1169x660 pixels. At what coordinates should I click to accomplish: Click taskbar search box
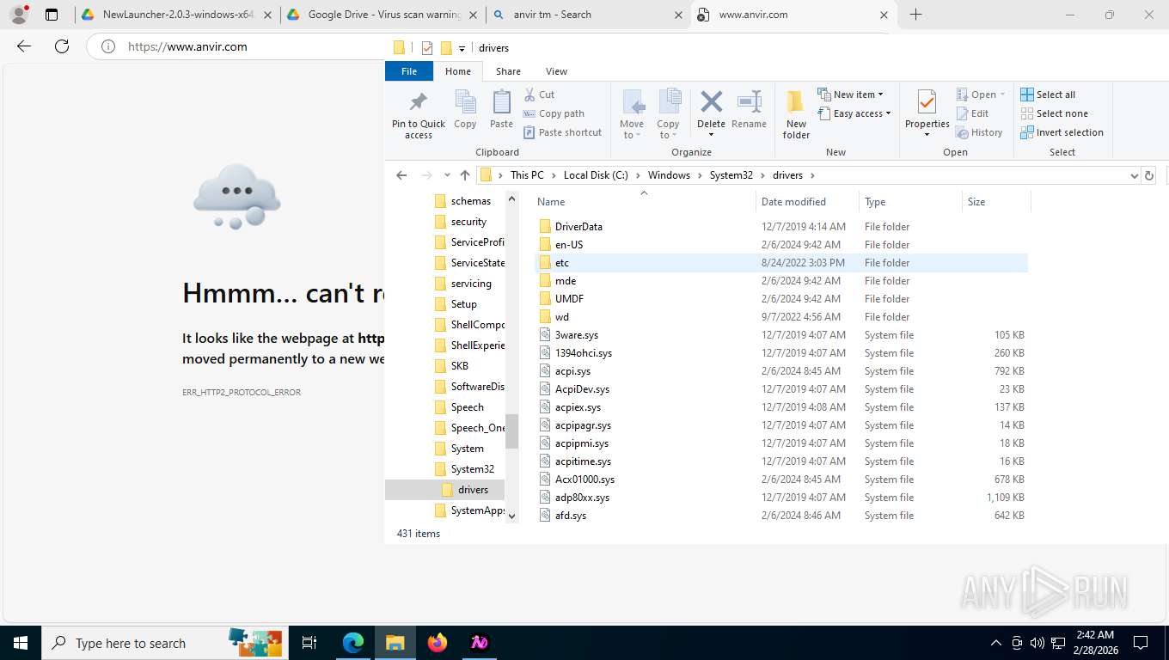163,643
